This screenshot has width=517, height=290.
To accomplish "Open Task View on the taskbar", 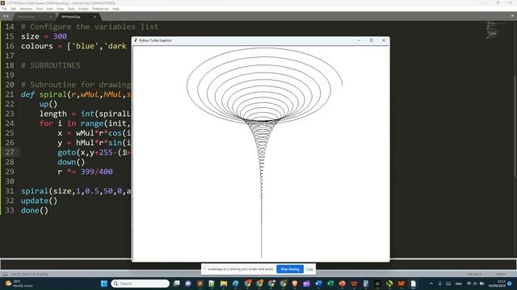I will [x=176, y=284].
